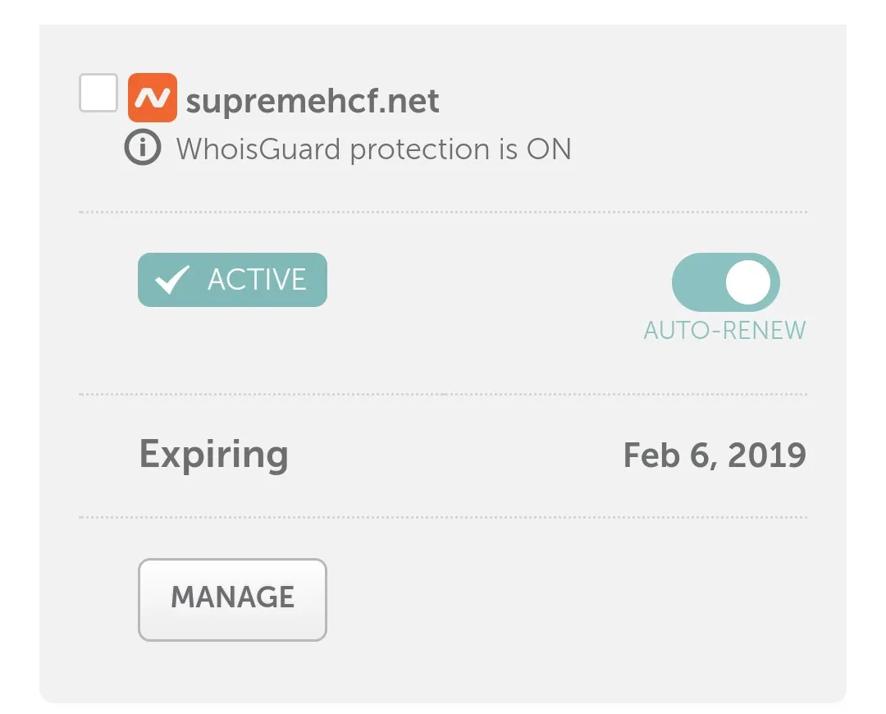Click the dotted divider above MANAGE button

443,517
